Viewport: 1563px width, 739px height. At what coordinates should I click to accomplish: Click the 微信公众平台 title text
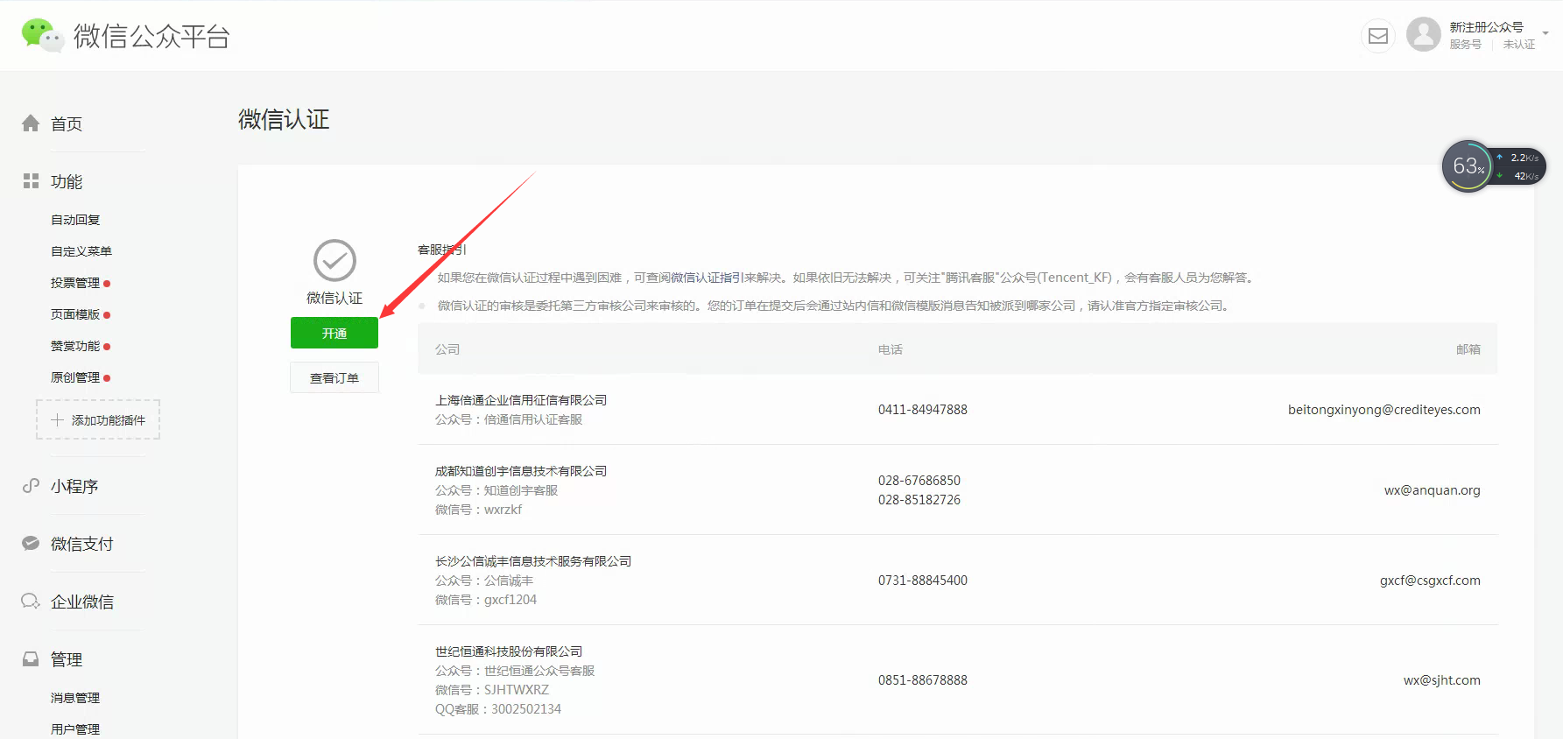151,36
